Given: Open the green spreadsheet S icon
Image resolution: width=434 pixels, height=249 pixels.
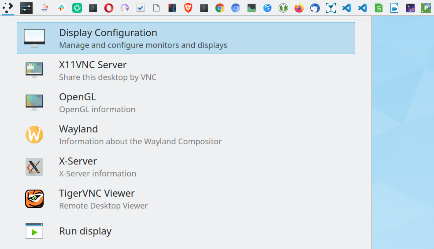Looking at the screenshot, I should tap(378, 8).
